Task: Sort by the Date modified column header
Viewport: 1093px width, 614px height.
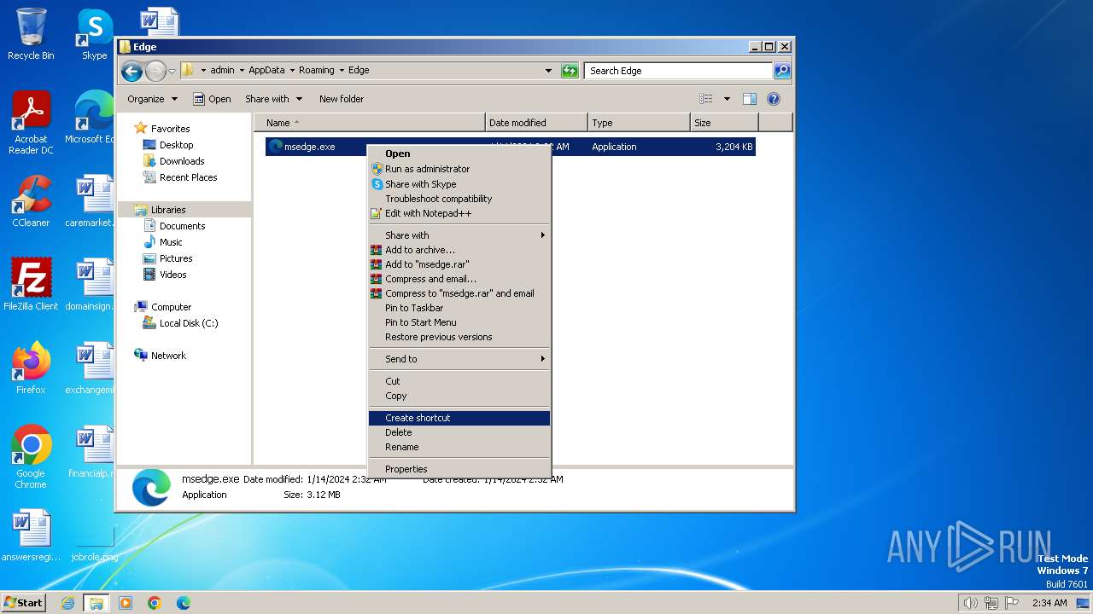Action: click(536, 123)
